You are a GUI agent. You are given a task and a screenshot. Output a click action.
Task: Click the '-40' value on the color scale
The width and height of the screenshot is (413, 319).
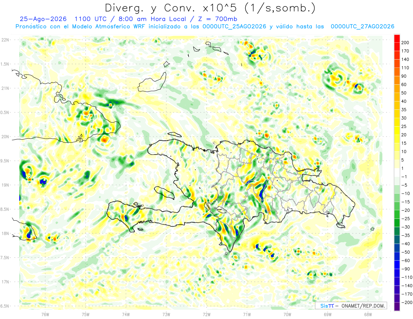[406, 244]
